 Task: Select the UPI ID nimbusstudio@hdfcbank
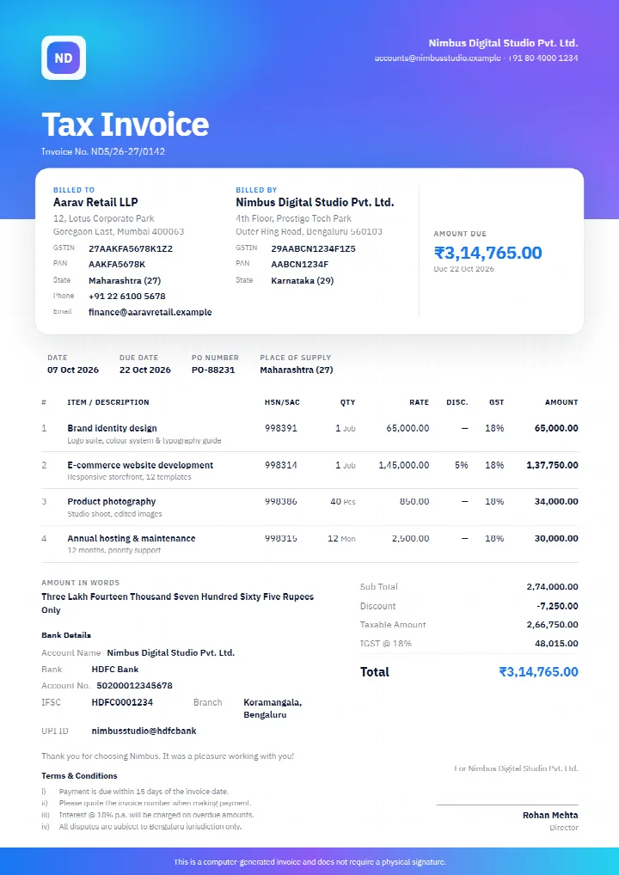tap(144, 731)
